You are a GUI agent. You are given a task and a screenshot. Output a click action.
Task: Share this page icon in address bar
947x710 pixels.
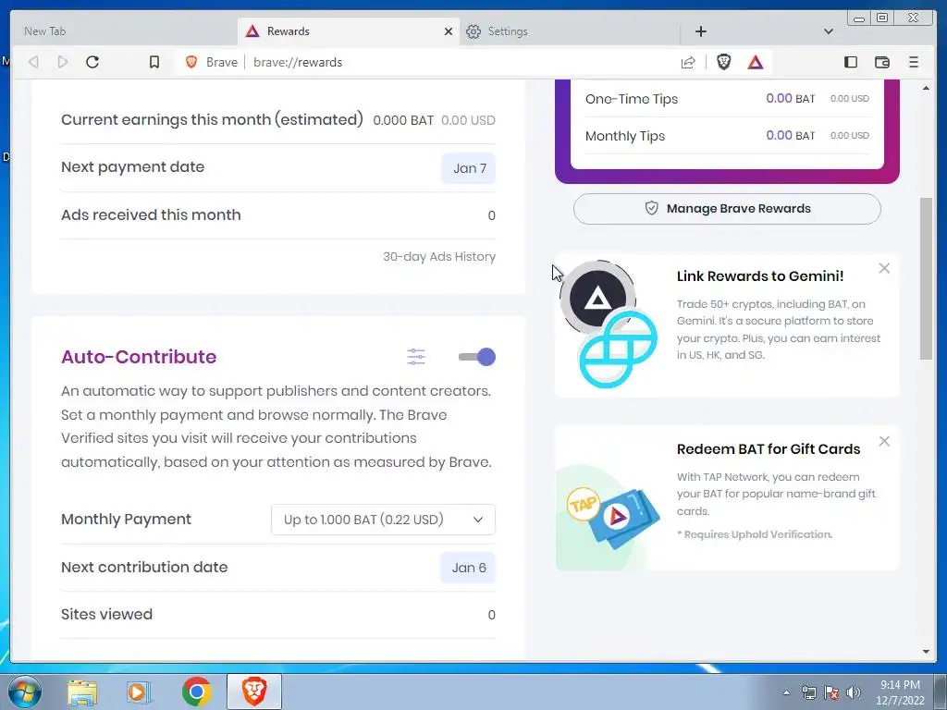point(688,62)
